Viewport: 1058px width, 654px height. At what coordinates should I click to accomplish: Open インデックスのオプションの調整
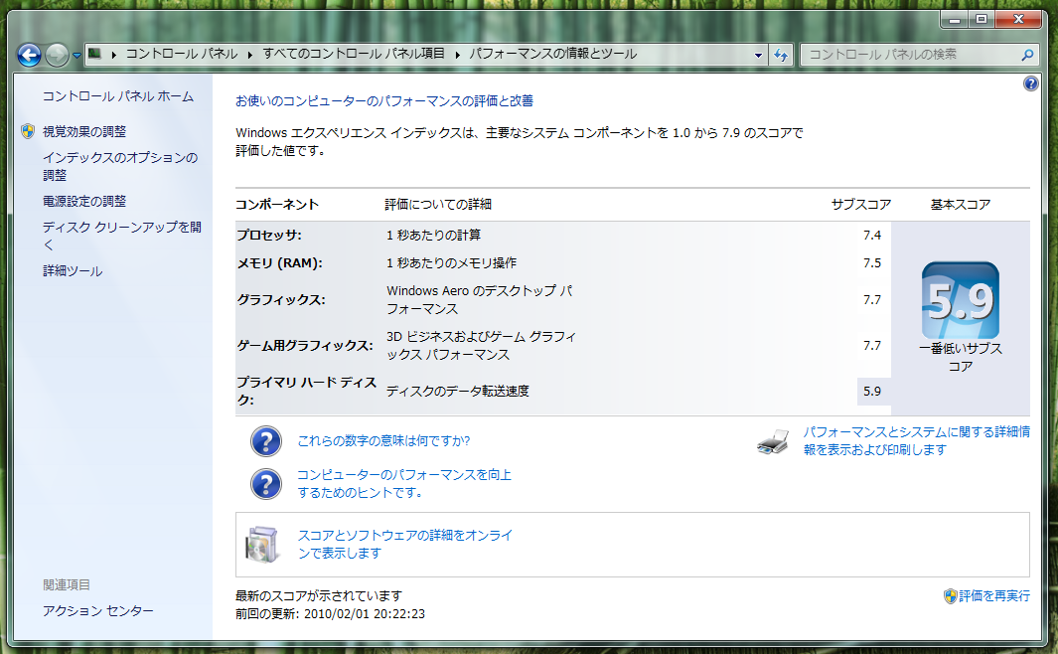point(120,166)
